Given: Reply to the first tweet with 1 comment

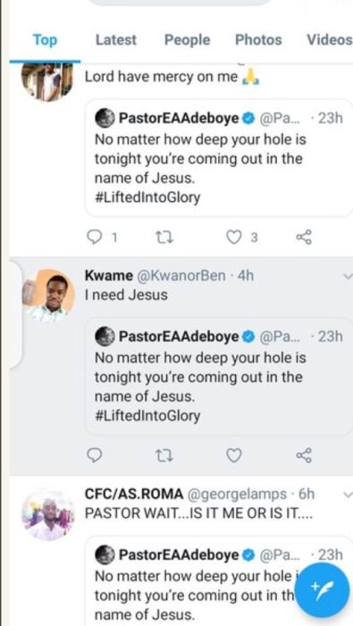Looking at the screenshot, I should coord(95,238).
